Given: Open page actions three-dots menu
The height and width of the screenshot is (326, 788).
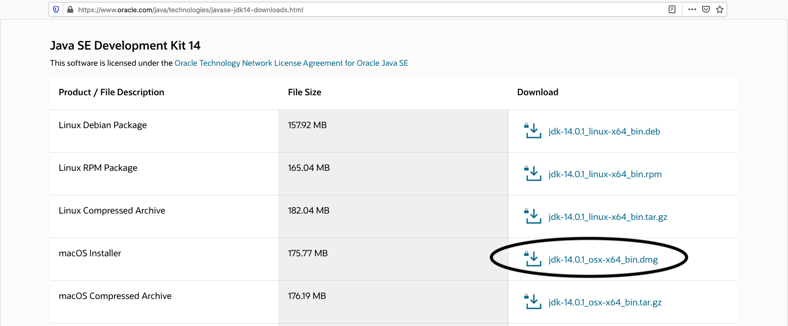Looking at the screenshot, I should pos(692,9).
